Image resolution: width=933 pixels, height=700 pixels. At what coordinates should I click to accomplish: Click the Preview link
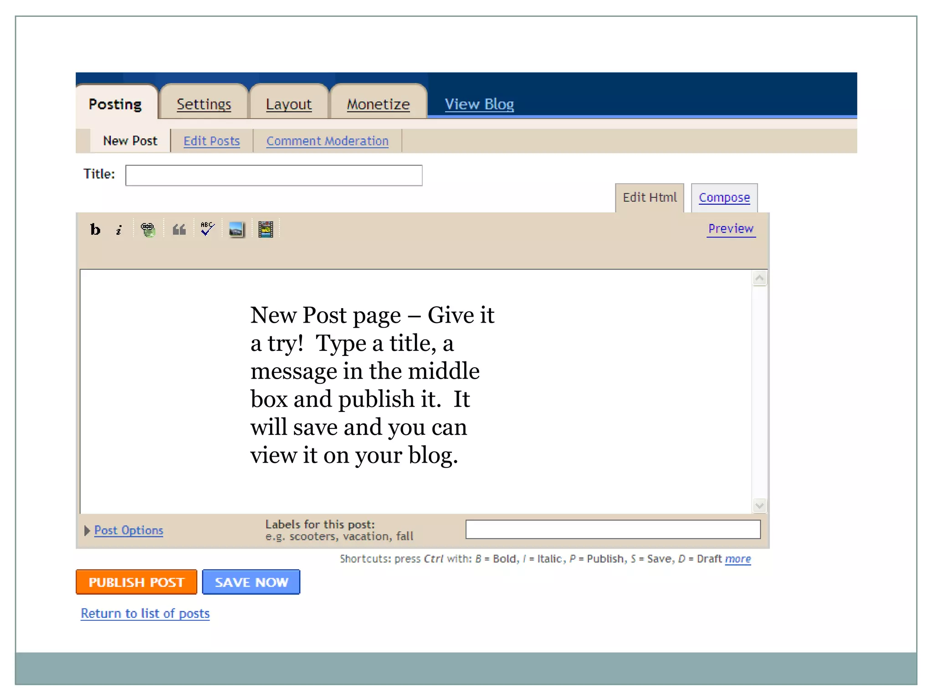(x=731, y=229)
